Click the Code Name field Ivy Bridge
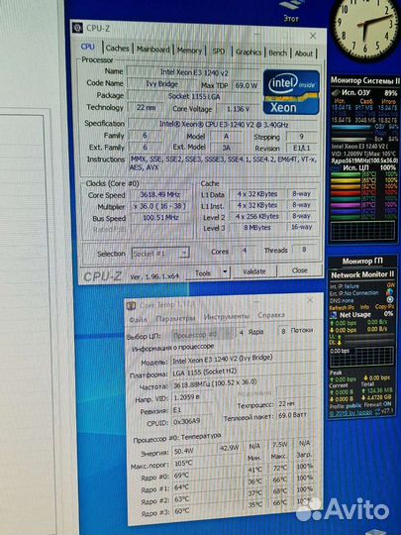Viewport: 401px width, 535px height. (x=162, y=84)
